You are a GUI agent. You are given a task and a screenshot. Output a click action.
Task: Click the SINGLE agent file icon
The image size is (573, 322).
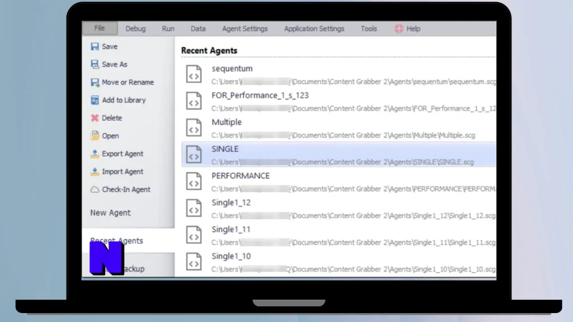click(x=194, y=154)
